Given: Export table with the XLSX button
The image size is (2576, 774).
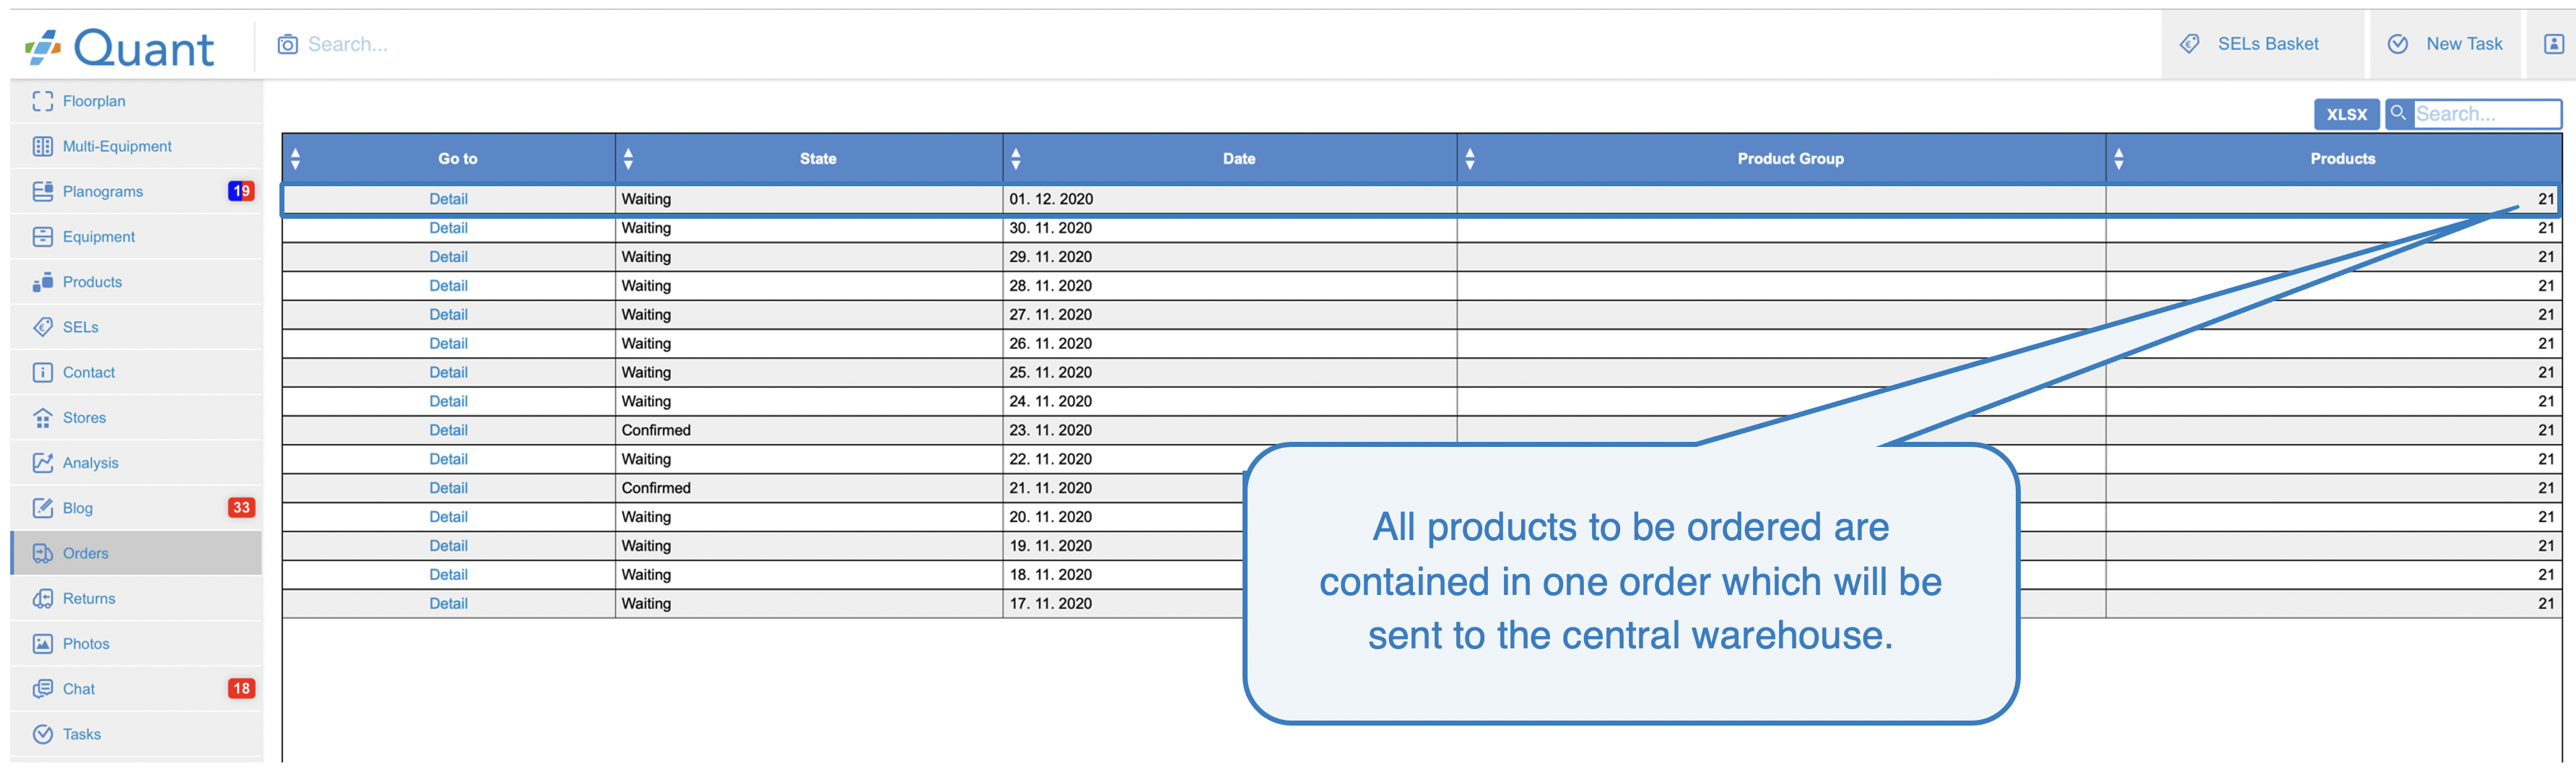Looking at the screenshot, I should (x=2345, y=114).
